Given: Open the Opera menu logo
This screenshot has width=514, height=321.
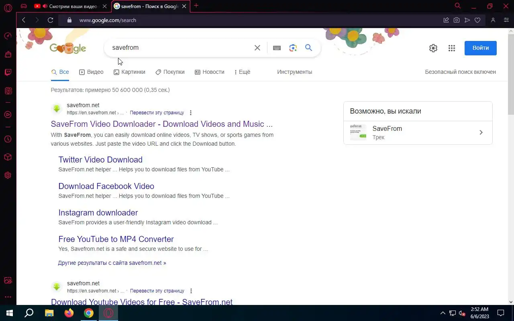Looking at the screenshot, I should coord(8,8).
